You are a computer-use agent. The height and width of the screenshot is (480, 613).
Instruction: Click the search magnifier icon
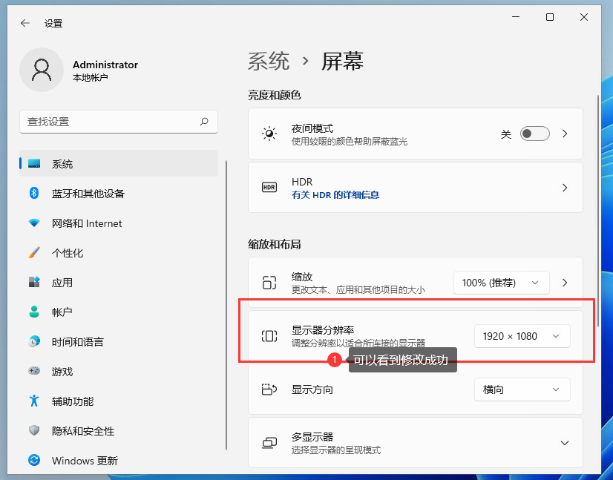(x=204, y=122)
